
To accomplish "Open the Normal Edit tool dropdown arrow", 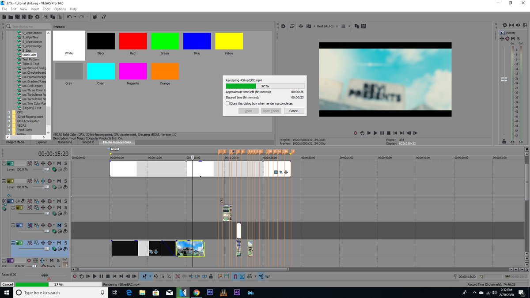I will [x=150, y=276].
